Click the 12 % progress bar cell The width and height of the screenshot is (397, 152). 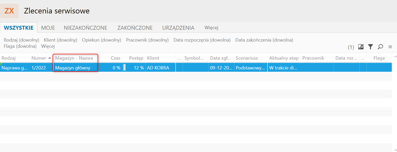pos(134,68)
